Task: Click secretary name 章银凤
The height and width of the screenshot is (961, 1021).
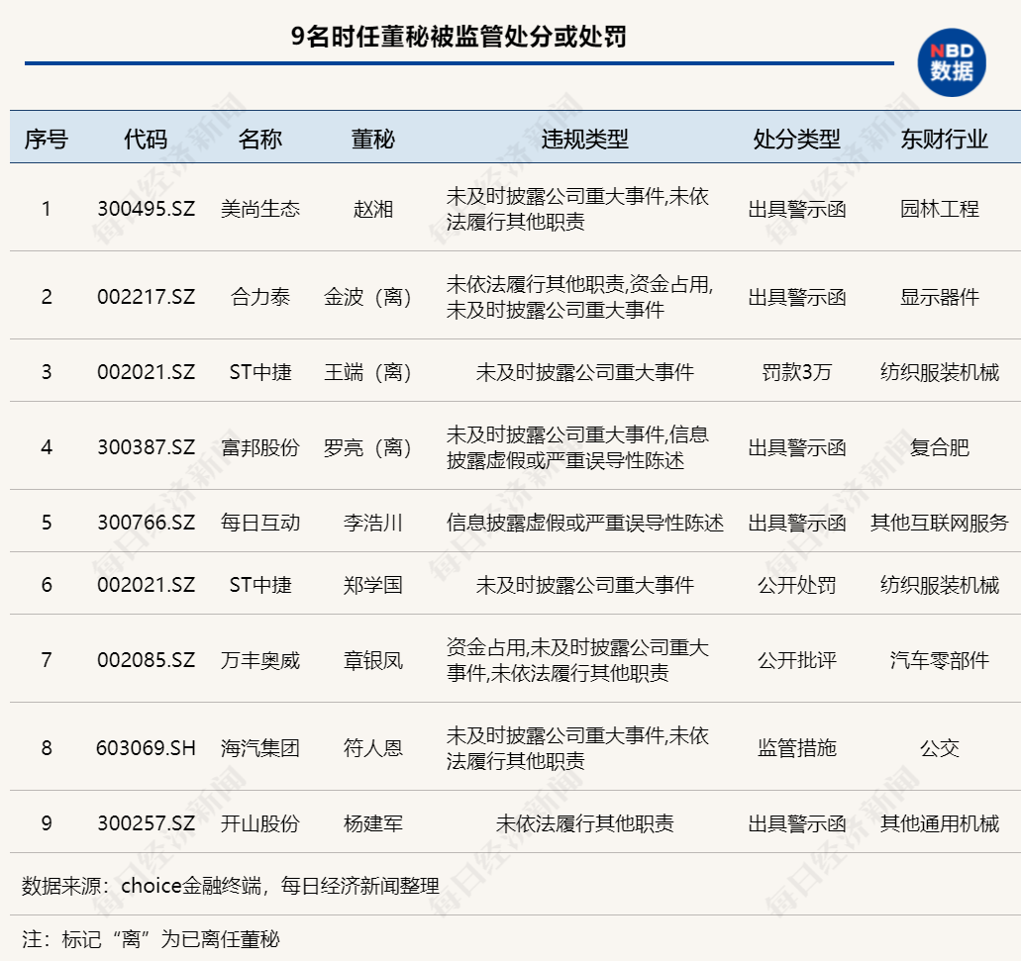Action: (x=373, y=660)
